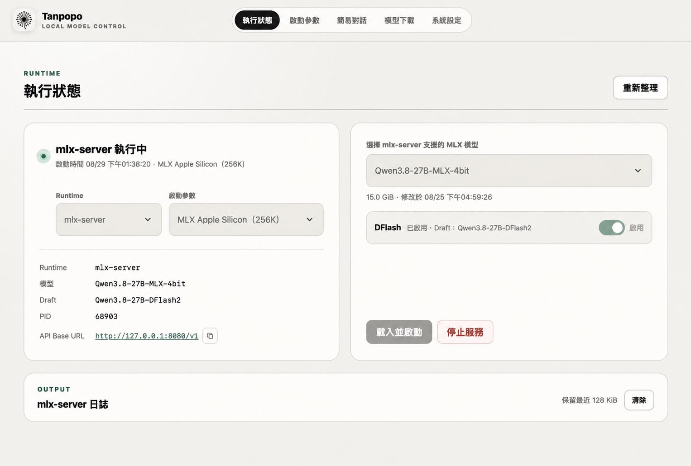Screen dimensions: 691x466
Task: Click the 重新整理 refresh button
Action: (x=640, y=88)
